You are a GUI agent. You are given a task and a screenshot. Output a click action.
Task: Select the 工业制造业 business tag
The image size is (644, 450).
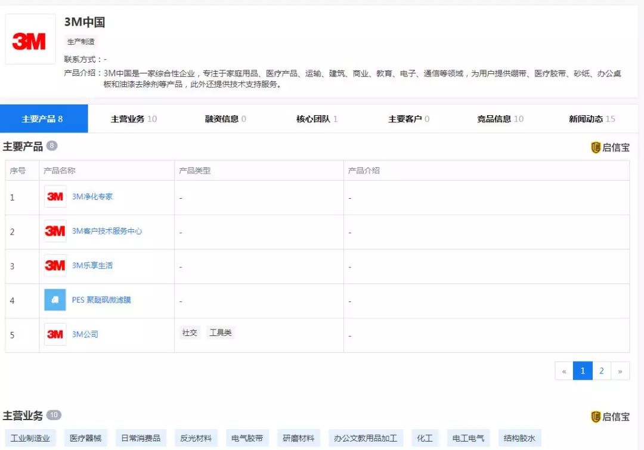[x=30, y=438]
